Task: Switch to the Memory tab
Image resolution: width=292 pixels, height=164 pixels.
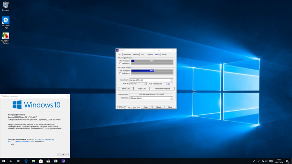Action: 136,55
